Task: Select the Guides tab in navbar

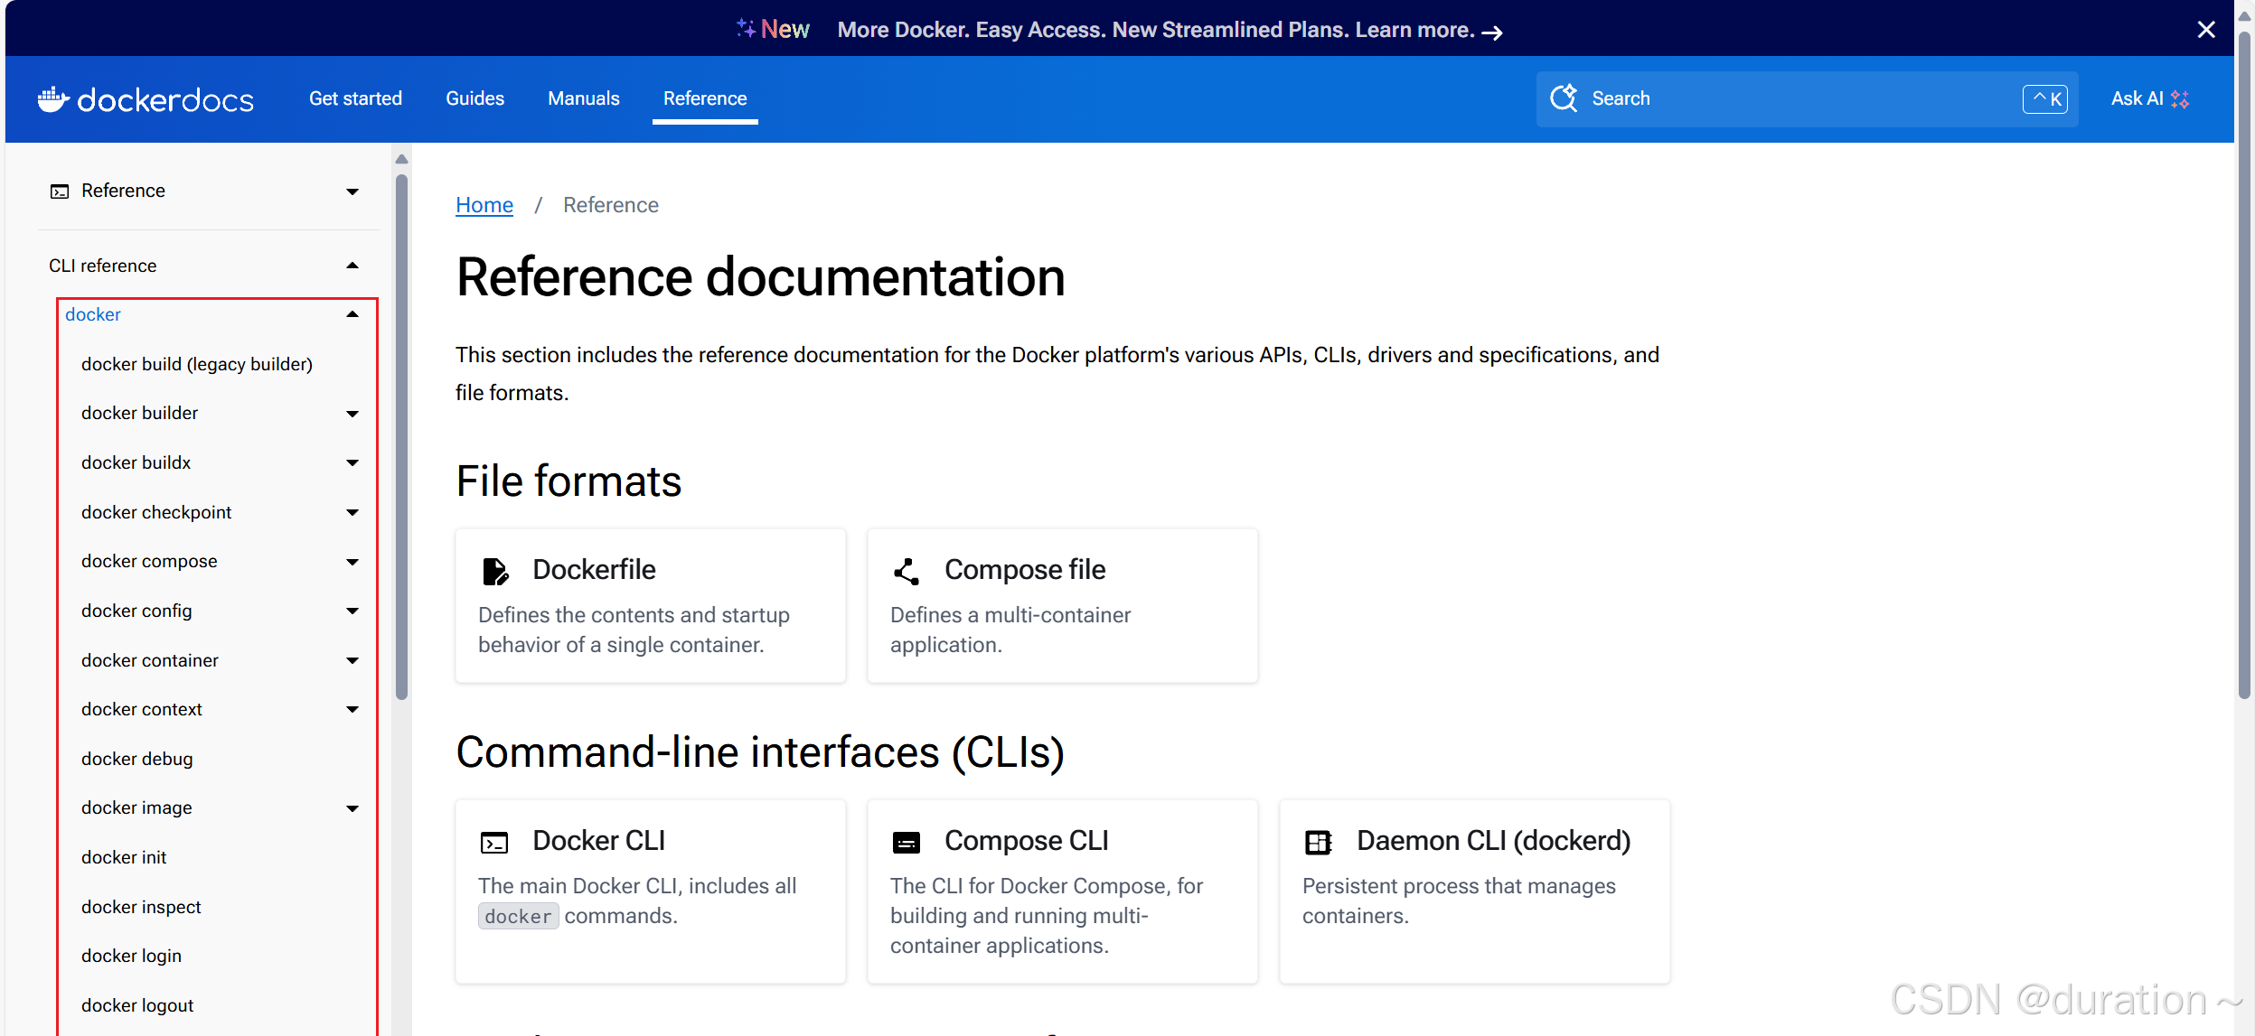Action: tap(474, 98)
